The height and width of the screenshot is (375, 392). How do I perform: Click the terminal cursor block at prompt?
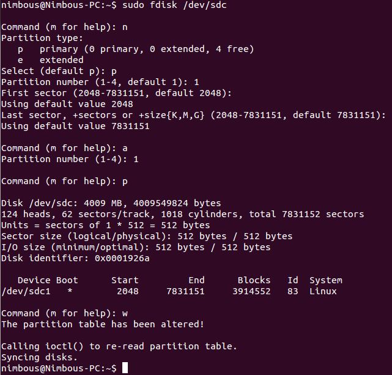[125, 368]
